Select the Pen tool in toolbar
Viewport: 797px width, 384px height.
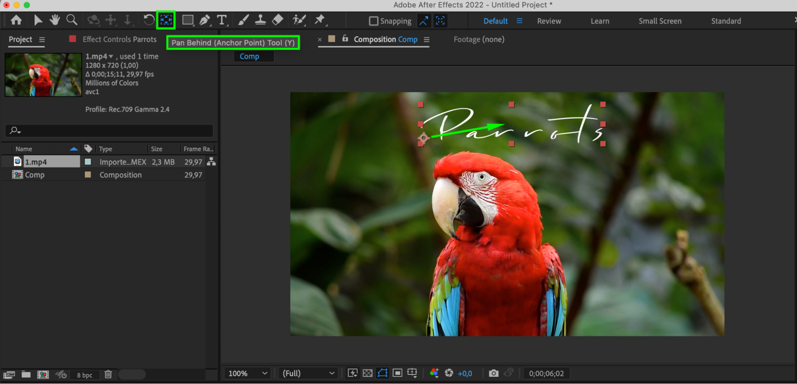click(205, 20)
